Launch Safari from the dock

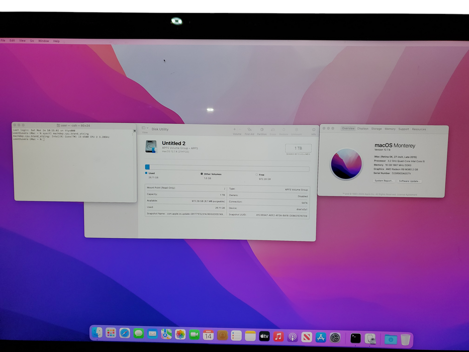(x=125, y=333)
